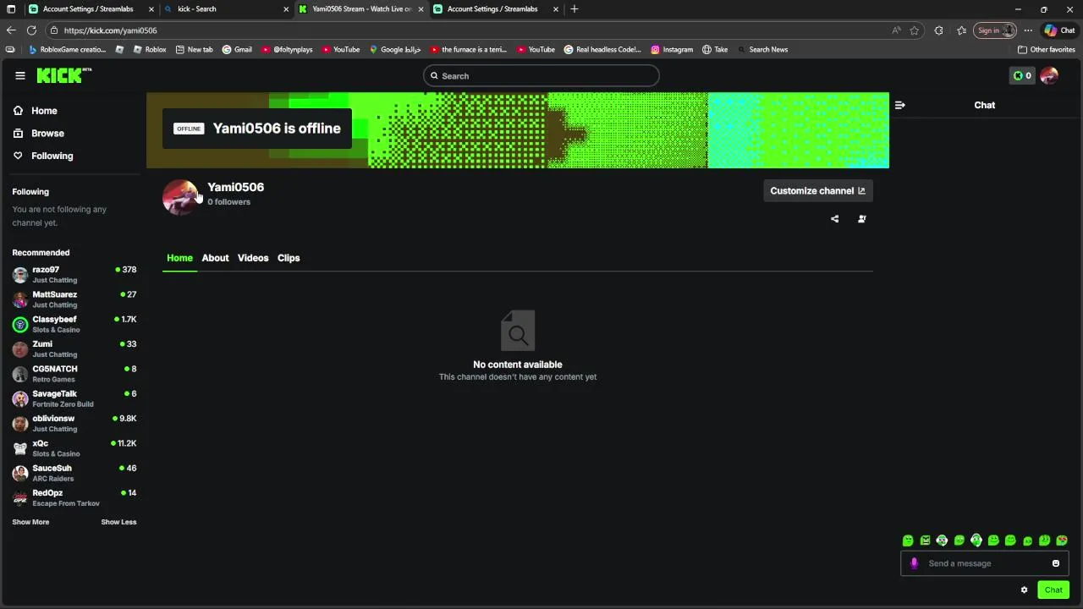The width and height of the screenshot is (1083, 609).
Task: Open CG5NATCH recommended channel
Action: click(74, 374)
